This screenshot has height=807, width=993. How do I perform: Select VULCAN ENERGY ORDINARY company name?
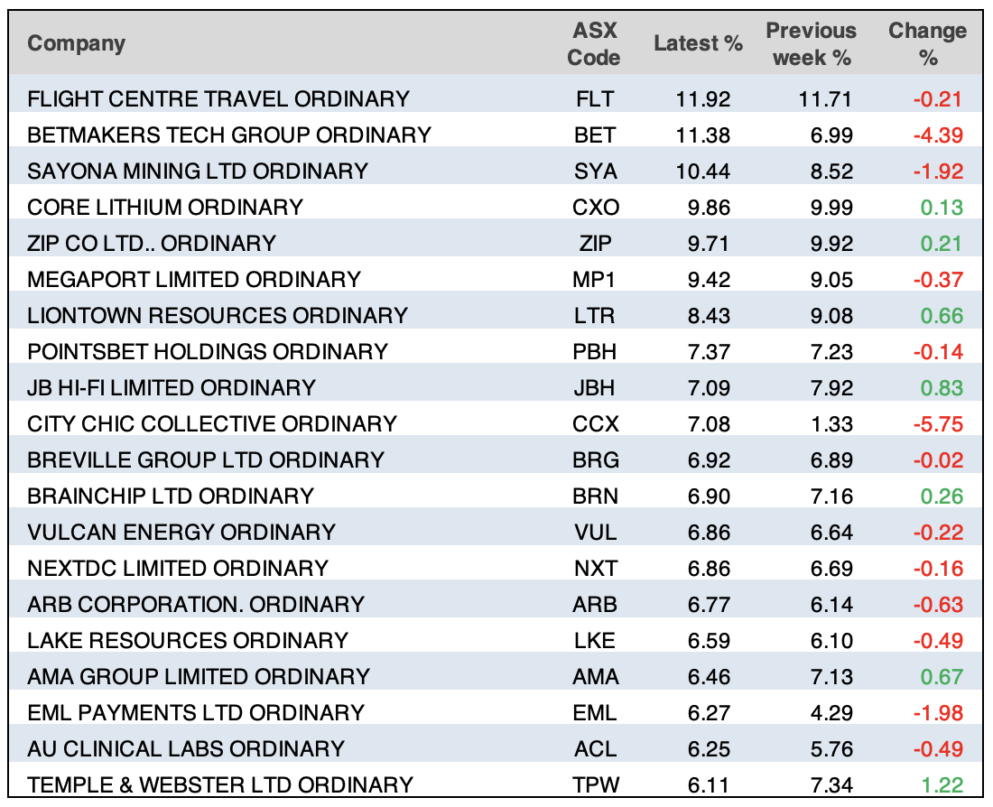tap(181, 532)
